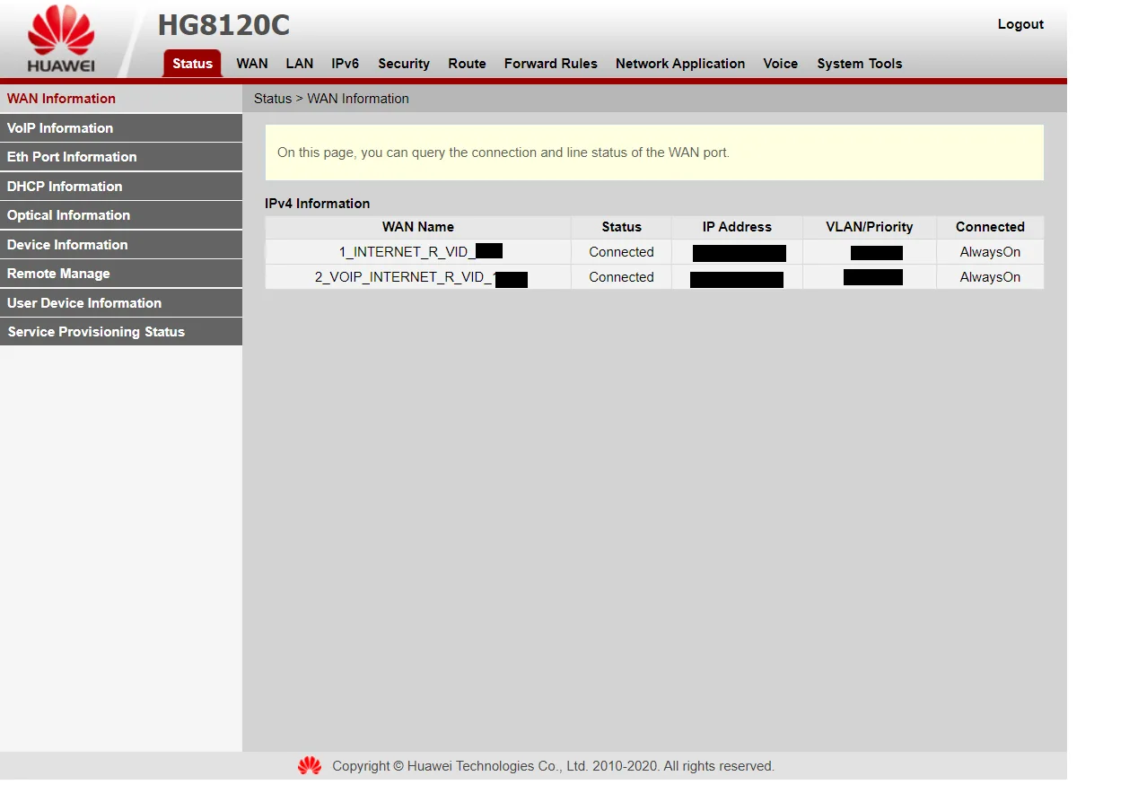Open Network Application settings
The width and height of the screenshot is (1138, 802).
679,64
